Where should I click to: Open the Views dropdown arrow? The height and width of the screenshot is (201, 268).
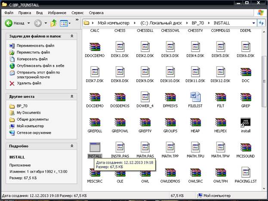coord(70,23)
